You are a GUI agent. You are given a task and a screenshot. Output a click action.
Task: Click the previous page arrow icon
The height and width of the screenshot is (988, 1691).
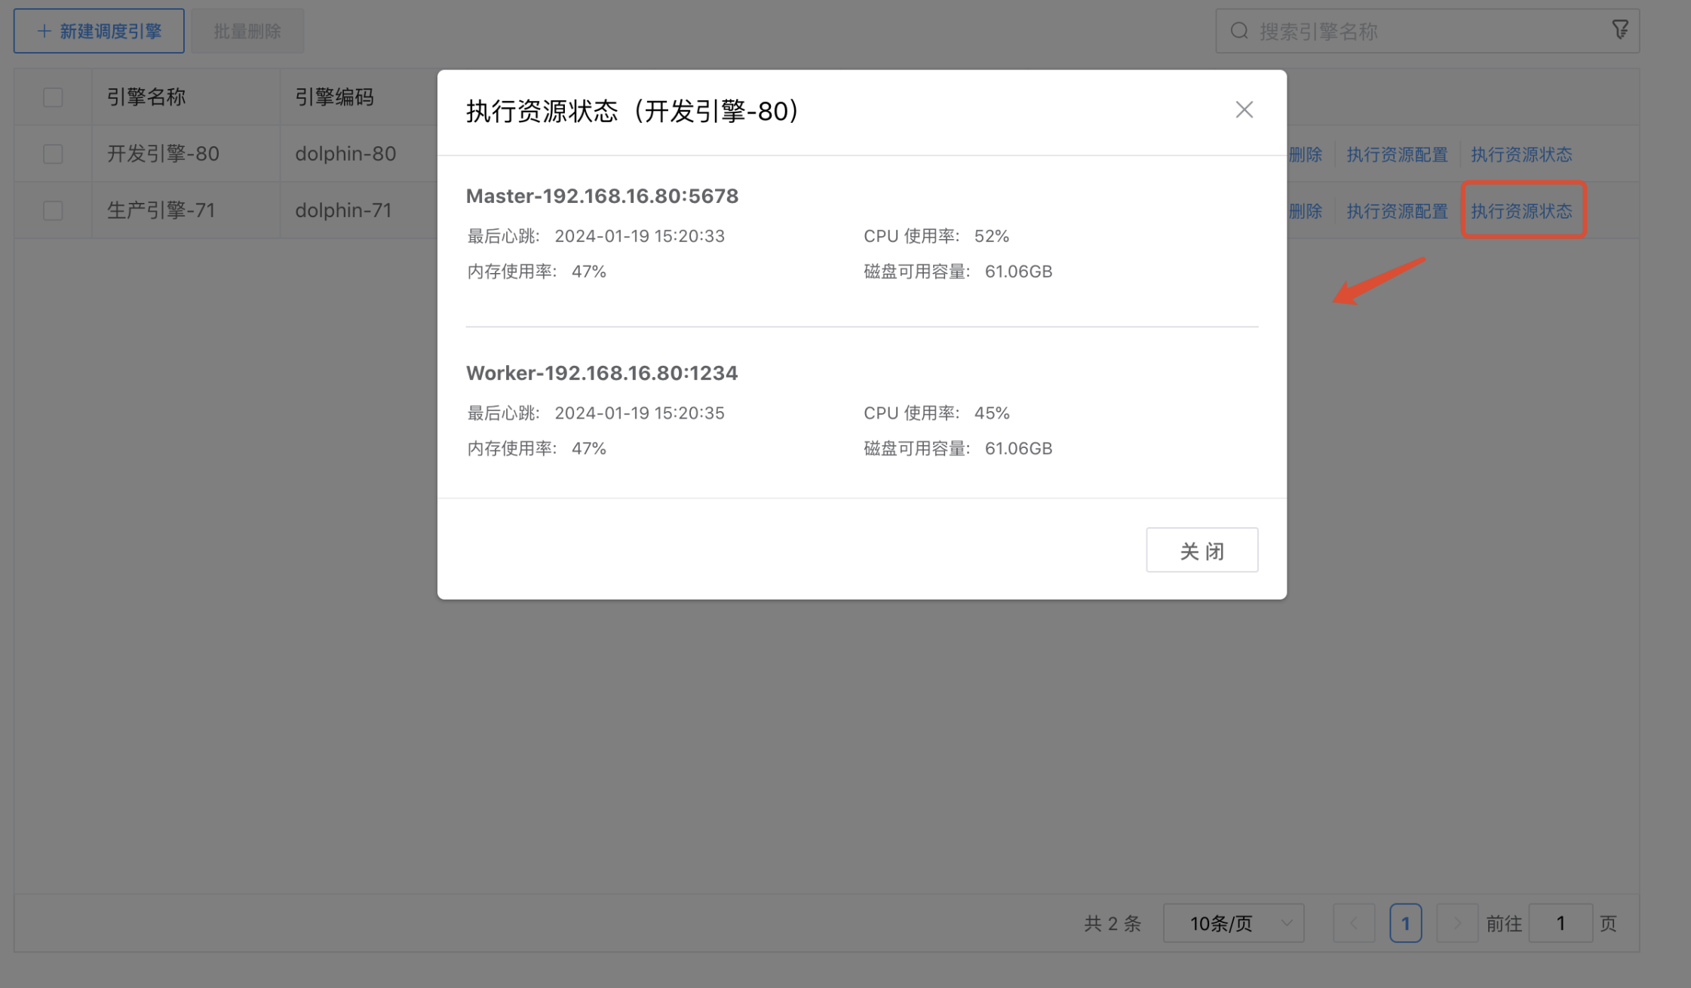(x=1354, y=922)
